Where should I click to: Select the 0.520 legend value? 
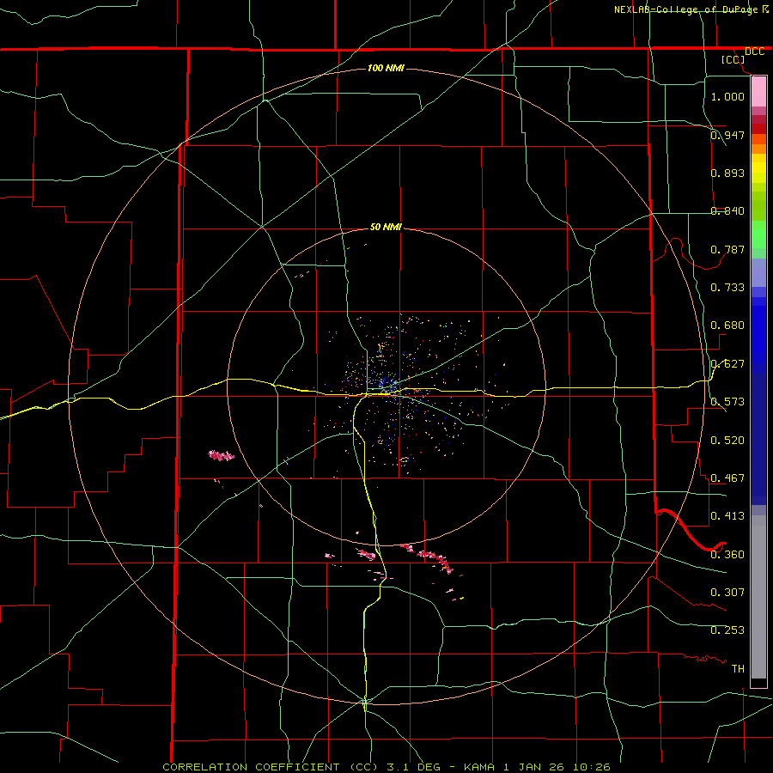click(x=727, y=441)
